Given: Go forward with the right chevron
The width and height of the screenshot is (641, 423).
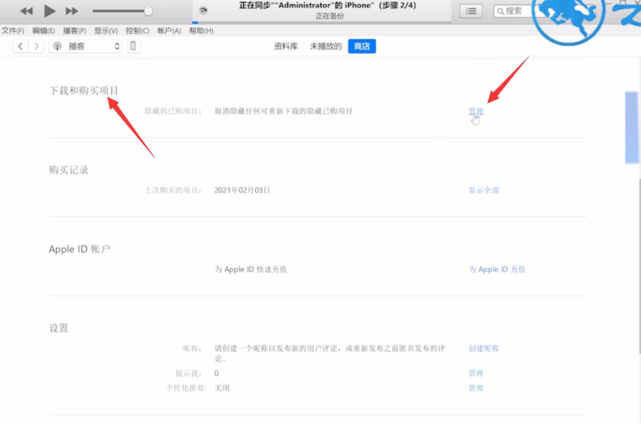Looking at the screenshot, I should click(36, 46).
